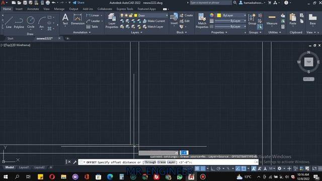
Task: Expand the Properties panel
Action: click(x=219, y=32)
